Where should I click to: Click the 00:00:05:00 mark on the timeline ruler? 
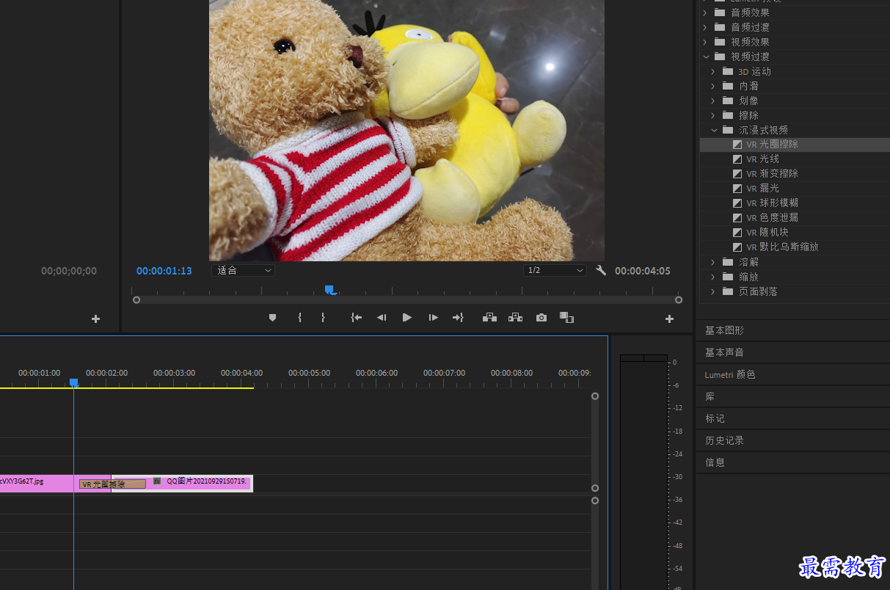click(x=309, y=373)
